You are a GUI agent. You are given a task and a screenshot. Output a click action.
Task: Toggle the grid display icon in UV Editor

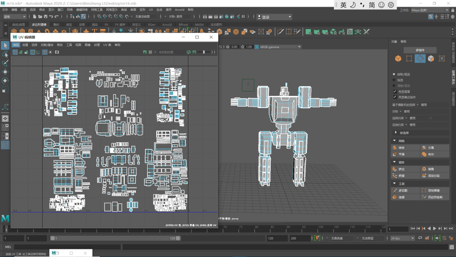[x=45, y=52]
